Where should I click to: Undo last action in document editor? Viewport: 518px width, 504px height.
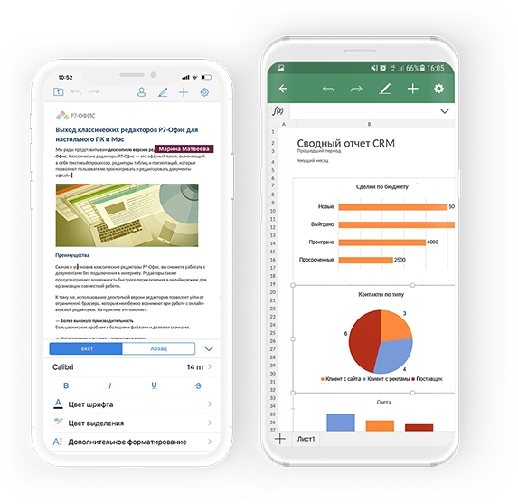pyautogui.click(x=76, y=92)
